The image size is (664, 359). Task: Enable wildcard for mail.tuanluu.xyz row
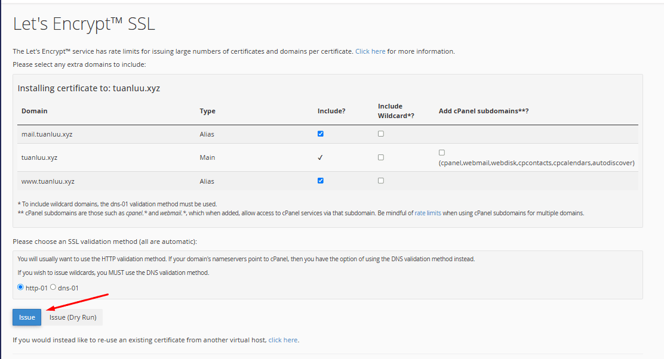[381, 134]
